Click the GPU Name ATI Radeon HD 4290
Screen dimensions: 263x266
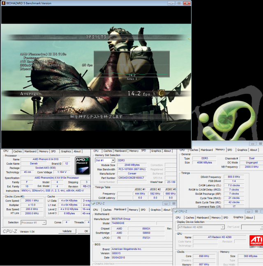tap(219, 237)
